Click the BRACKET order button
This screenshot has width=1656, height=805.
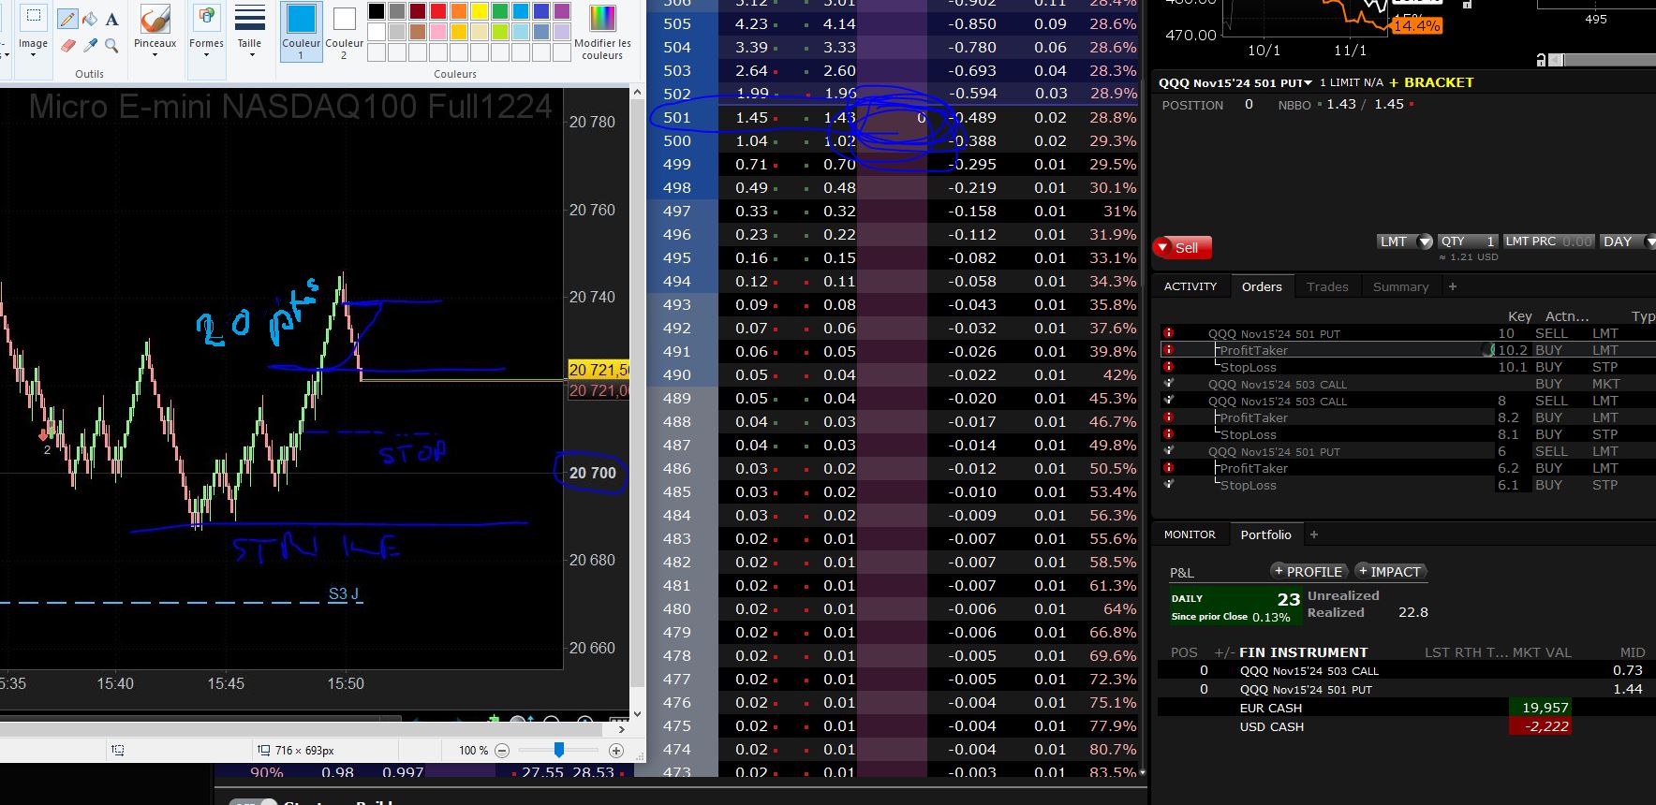tap(1432, 82)
